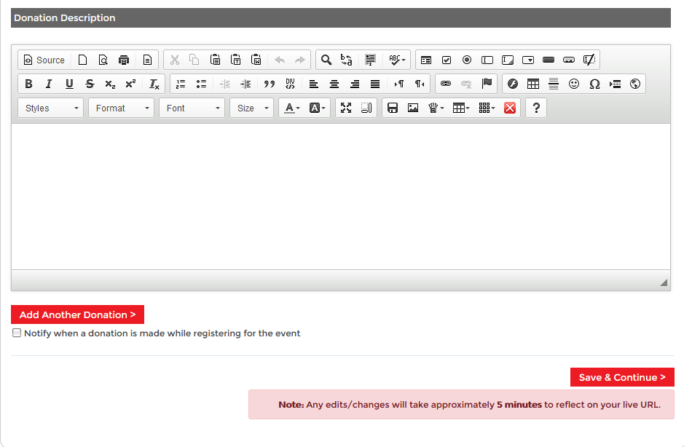Click the underline icon
This screenshot has height=447, width=684.
pyautogui.click(x=69, y=84)
